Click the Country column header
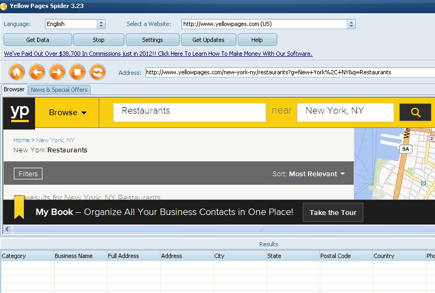Viewport: 435px width, 293px height. [x=399, y=256]
